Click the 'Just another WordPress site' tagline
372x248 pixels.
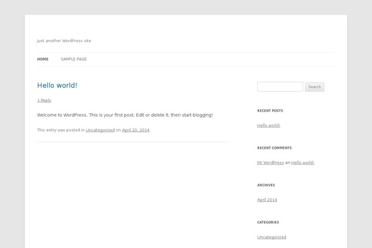(x=64, y=41)
